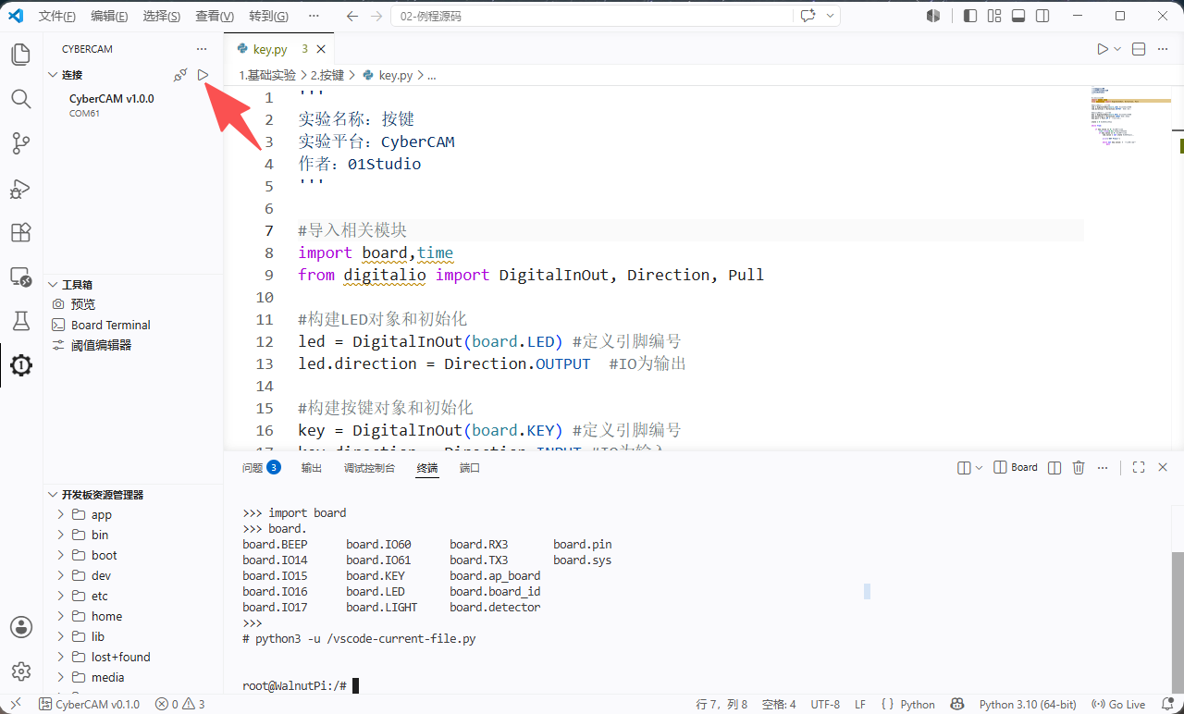Viewport: 1184px width, 714px height.
Task: Toggle the secondary side bar layout icon
Action: click(x=1042, y=16)
